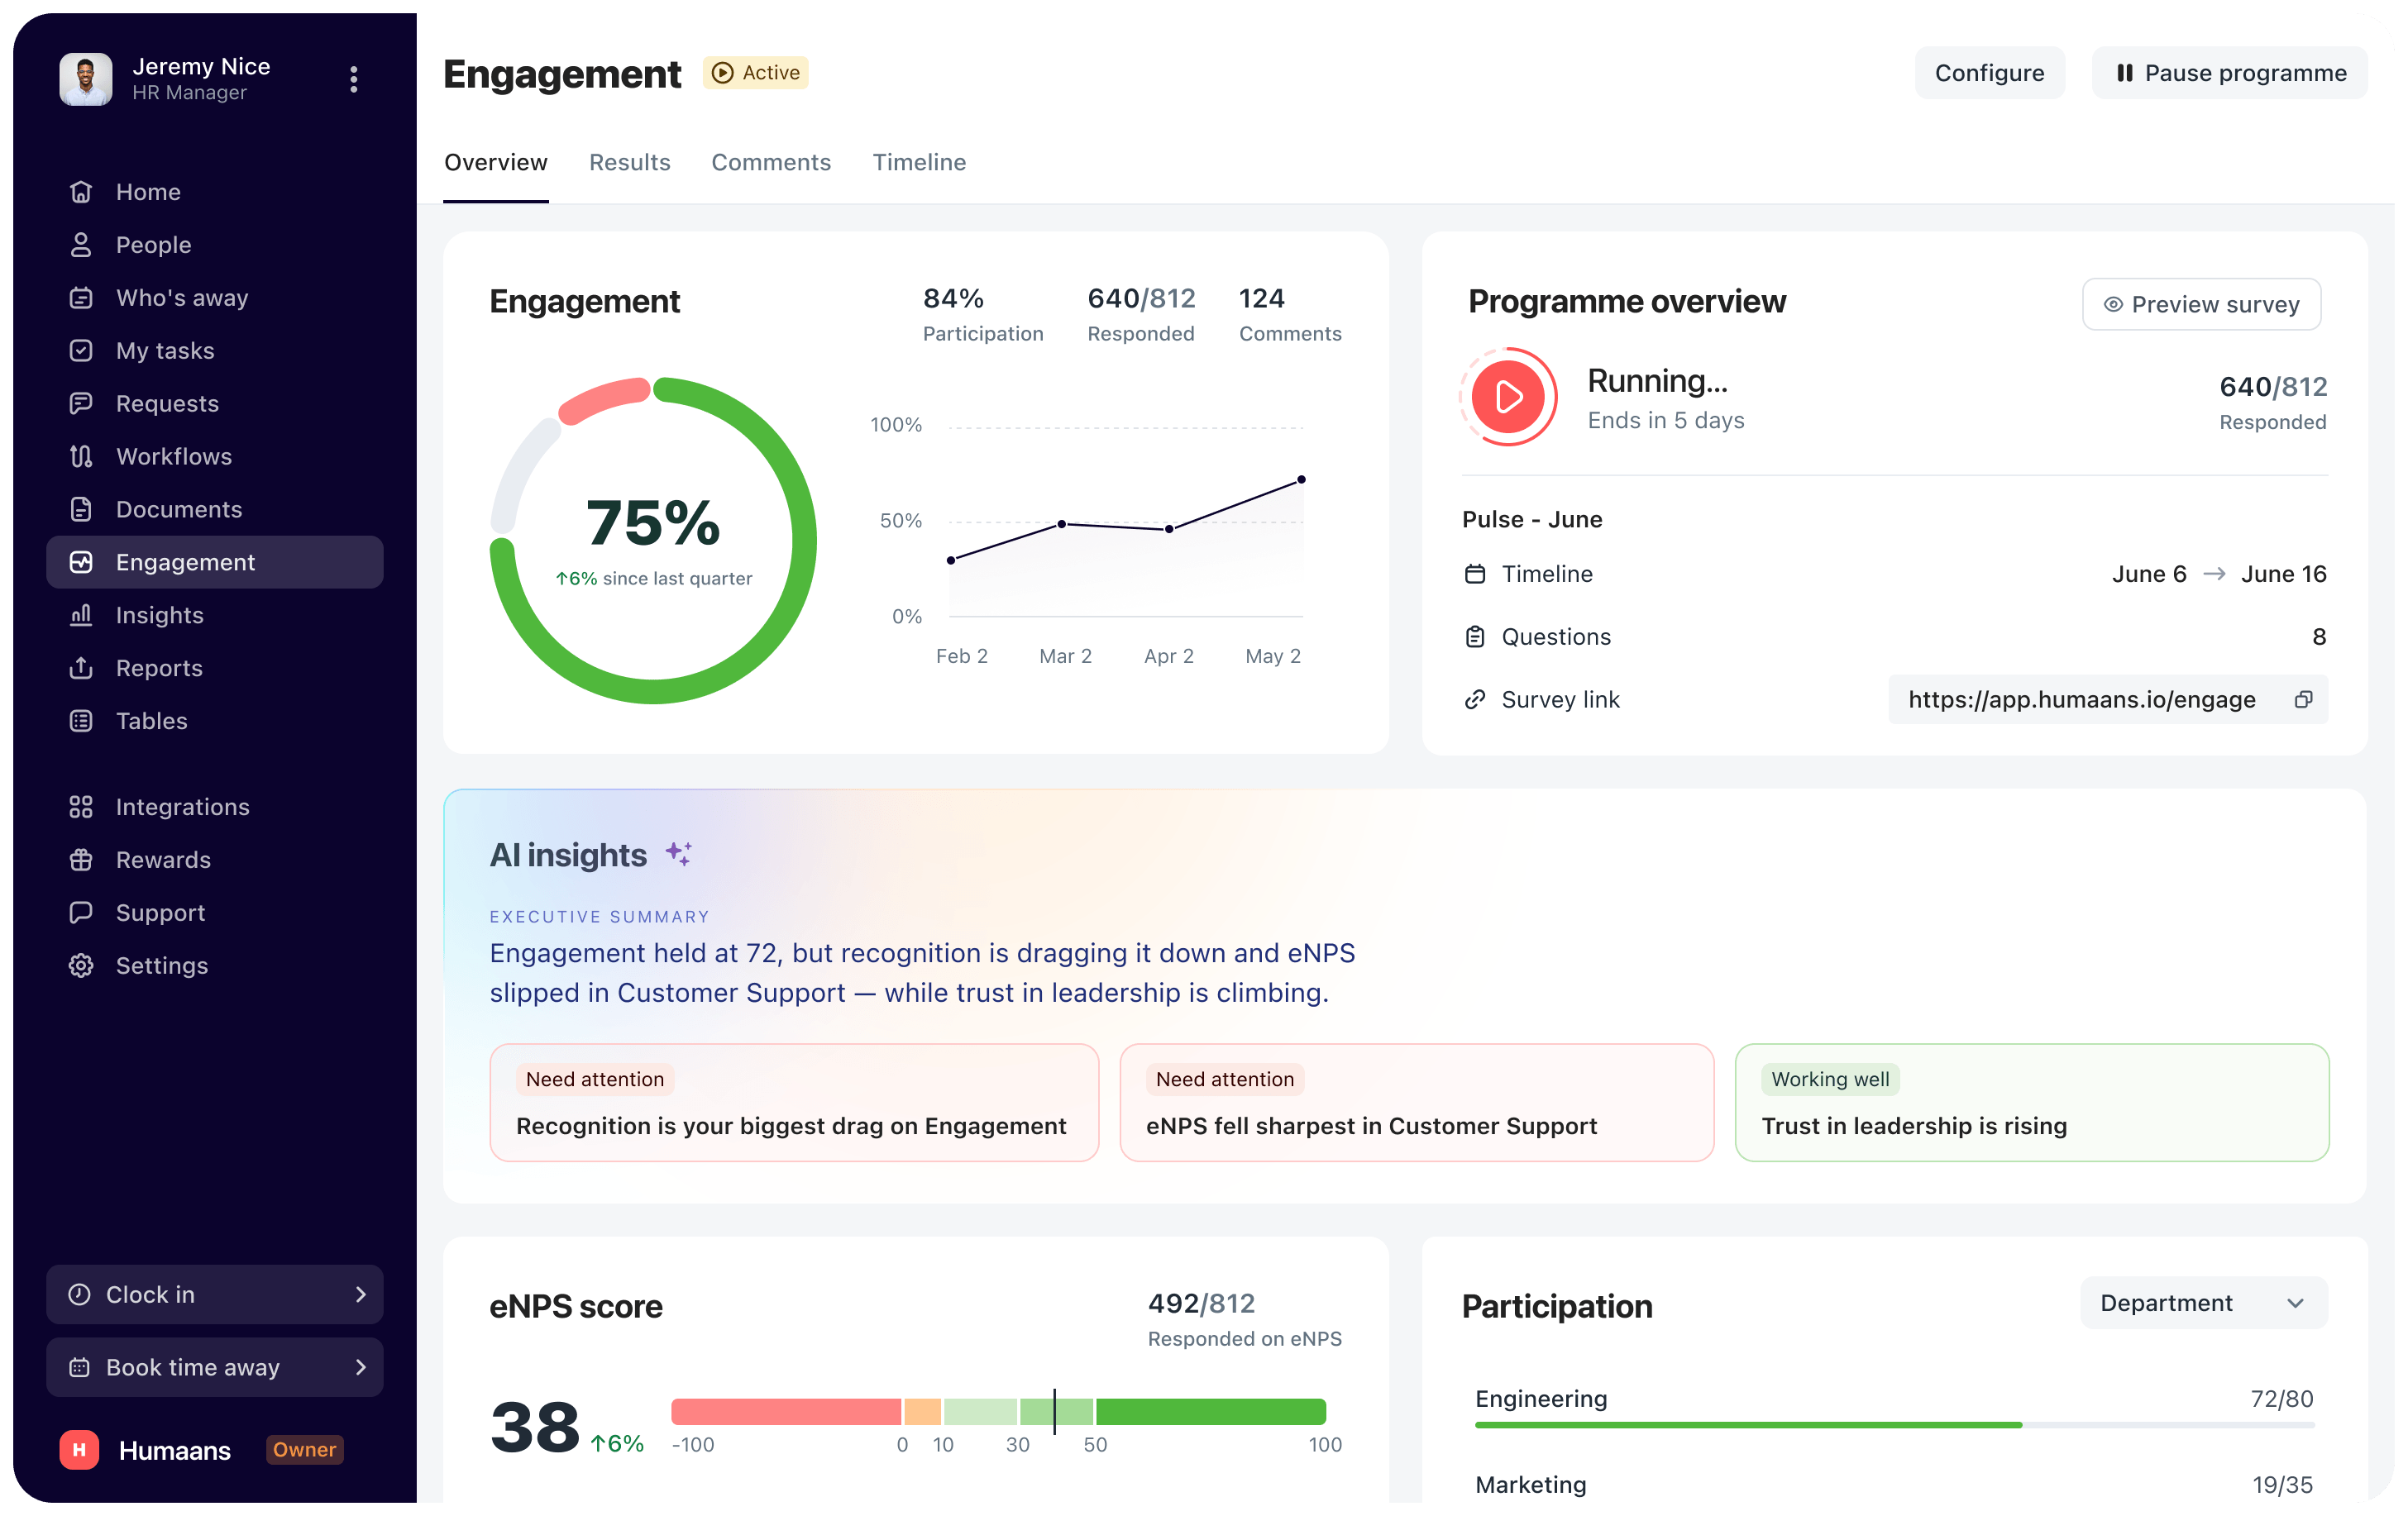Click the Questions clipboard icon
The image size is (2408, 1516).
click(x=1475, y=637)
